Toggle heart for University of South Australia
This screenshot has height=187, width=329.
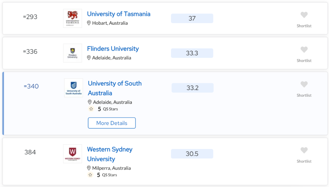pos(304,84)
